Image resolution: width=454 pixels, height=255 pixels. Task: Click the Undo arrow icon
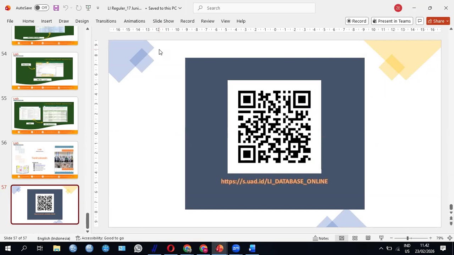click(x=66, y=8)
